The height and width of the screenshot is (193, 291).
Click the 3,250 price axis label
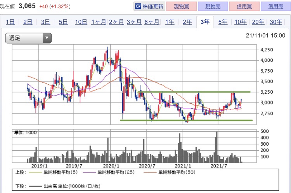(267, 92)
